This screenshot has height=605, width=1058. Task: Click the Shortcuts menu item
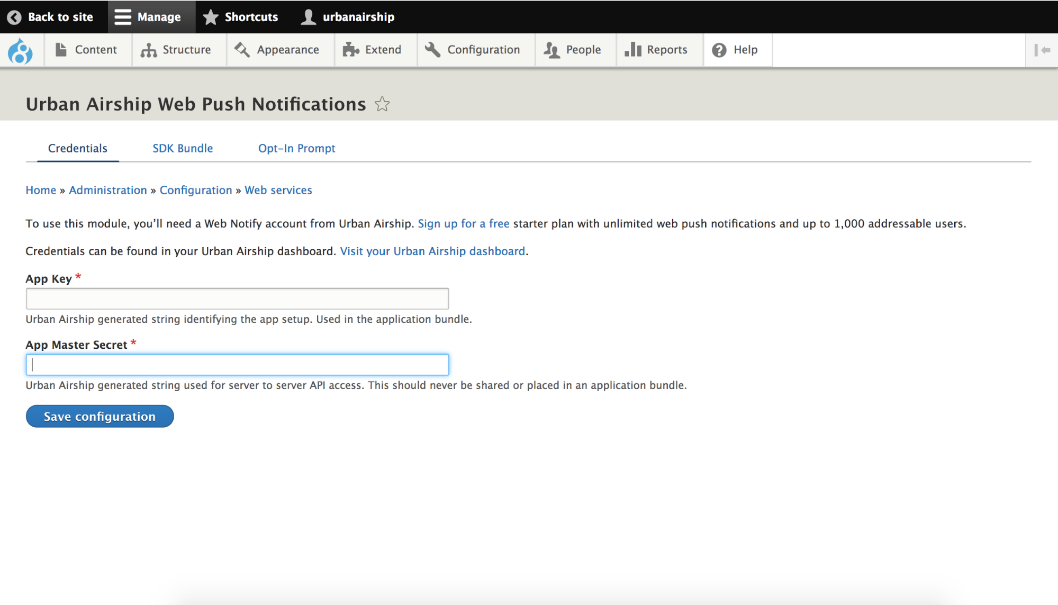(240, 16)
